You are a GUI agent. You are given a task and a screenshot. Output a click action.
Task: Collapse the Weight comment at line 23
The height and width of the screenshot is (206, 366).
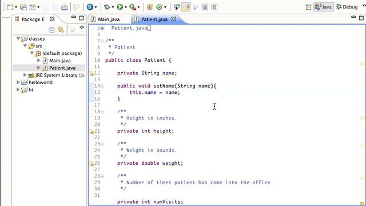(102, 144)
